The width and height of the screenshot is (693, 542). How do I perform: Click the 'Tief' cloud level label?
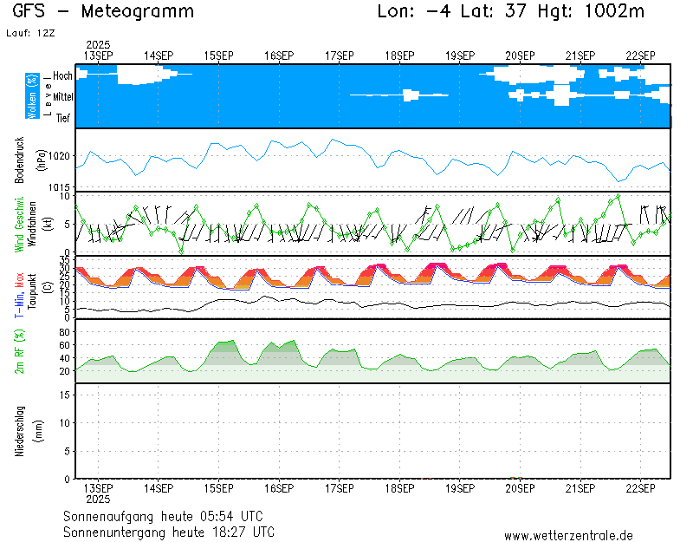pos(62,118)
